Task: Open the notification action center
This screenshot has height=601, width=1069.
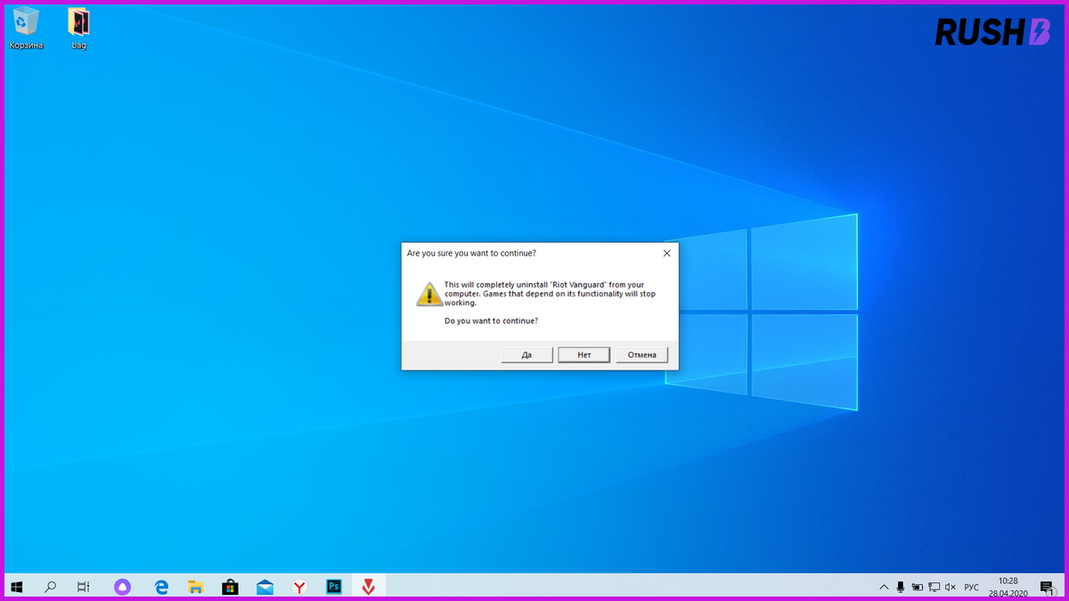Action: click(x=1047, y=587)
